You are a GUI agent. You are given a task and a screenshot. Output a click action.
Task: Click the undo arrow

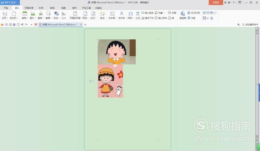[x=22, y=25]
